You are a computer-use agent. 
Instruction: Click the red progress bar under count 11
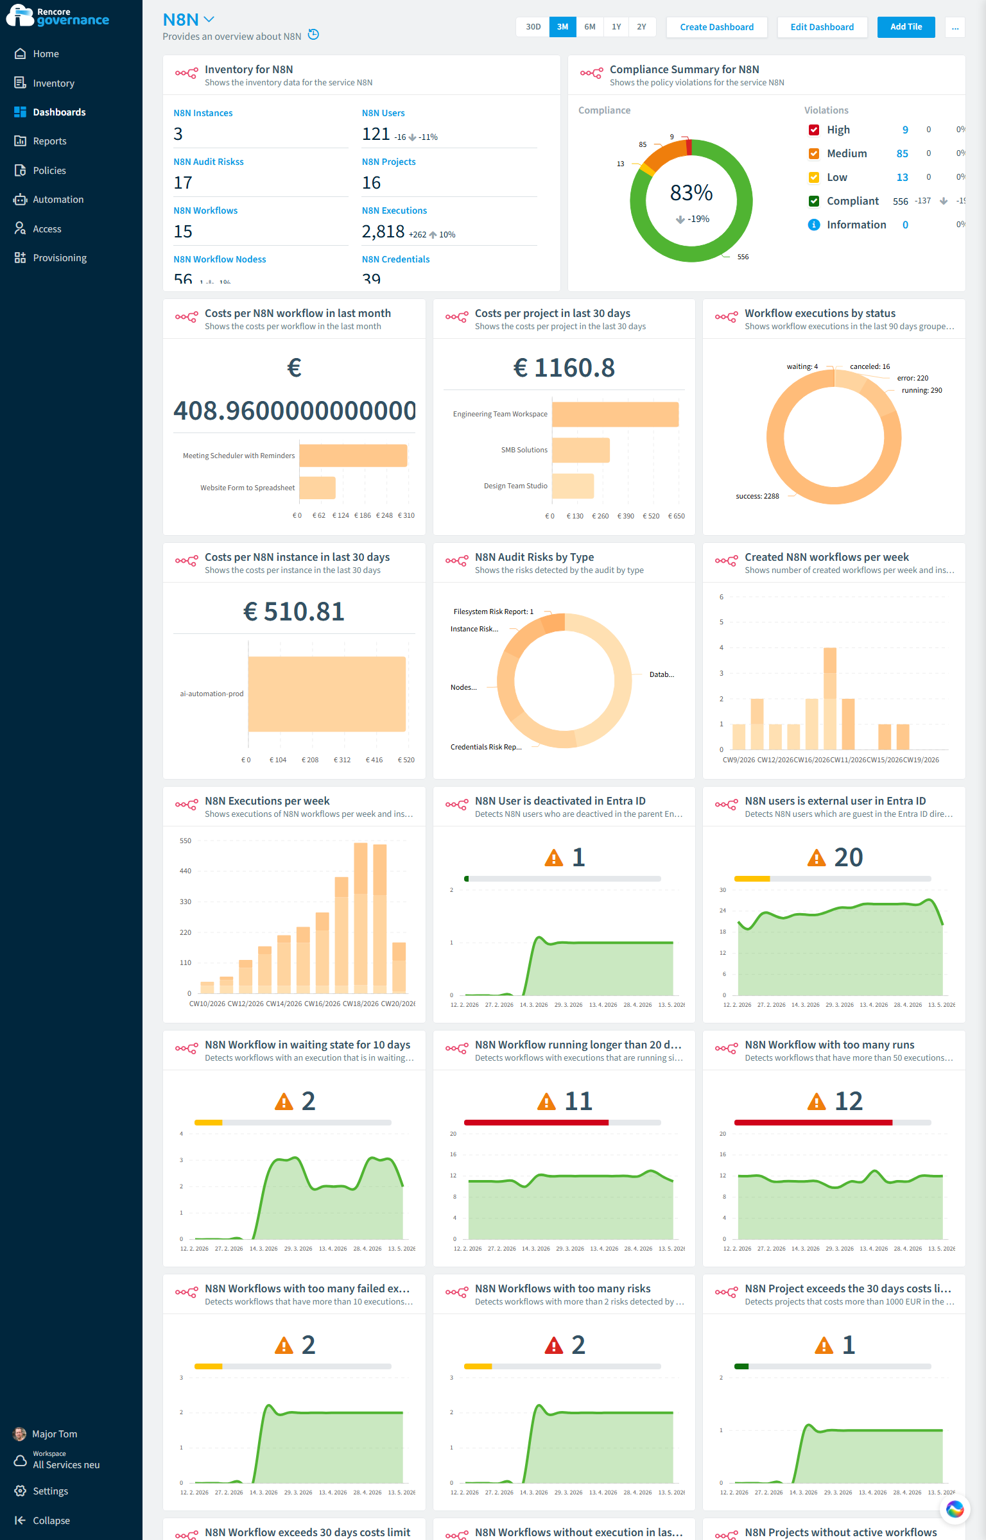click(536, 1122)
